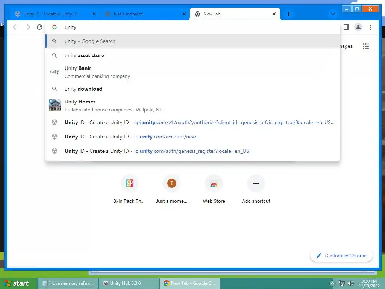The image size is (385, 289).
Task: Click the Unity Homes house thumbnail
Action: click(x=55, y=105)
